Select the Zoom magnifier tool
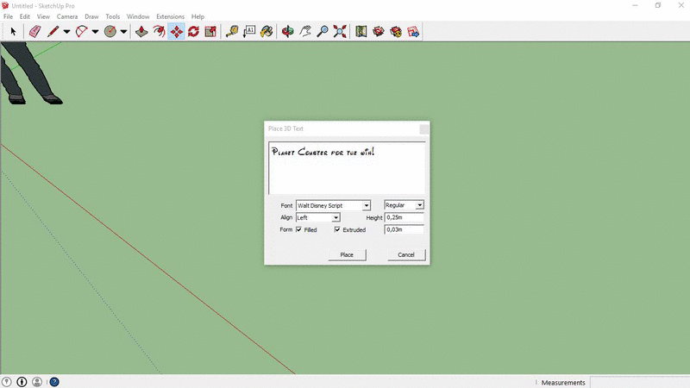This screenshot has width=690, height=388. coord(323,31)
